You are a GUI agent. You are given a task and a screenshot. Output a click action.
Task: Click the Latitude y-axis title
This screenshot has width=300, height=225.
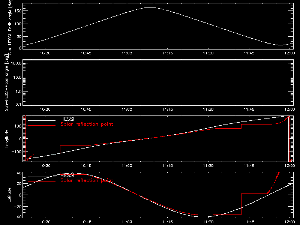pyautogui.click(x=9, y=195)
